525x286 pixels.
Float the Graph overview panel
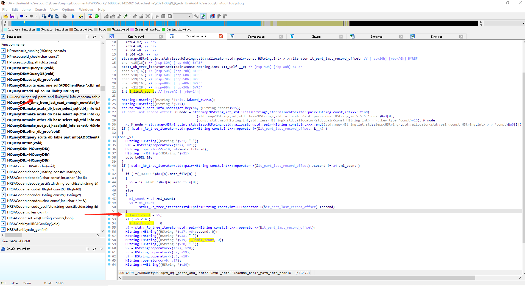click(94, 249)
